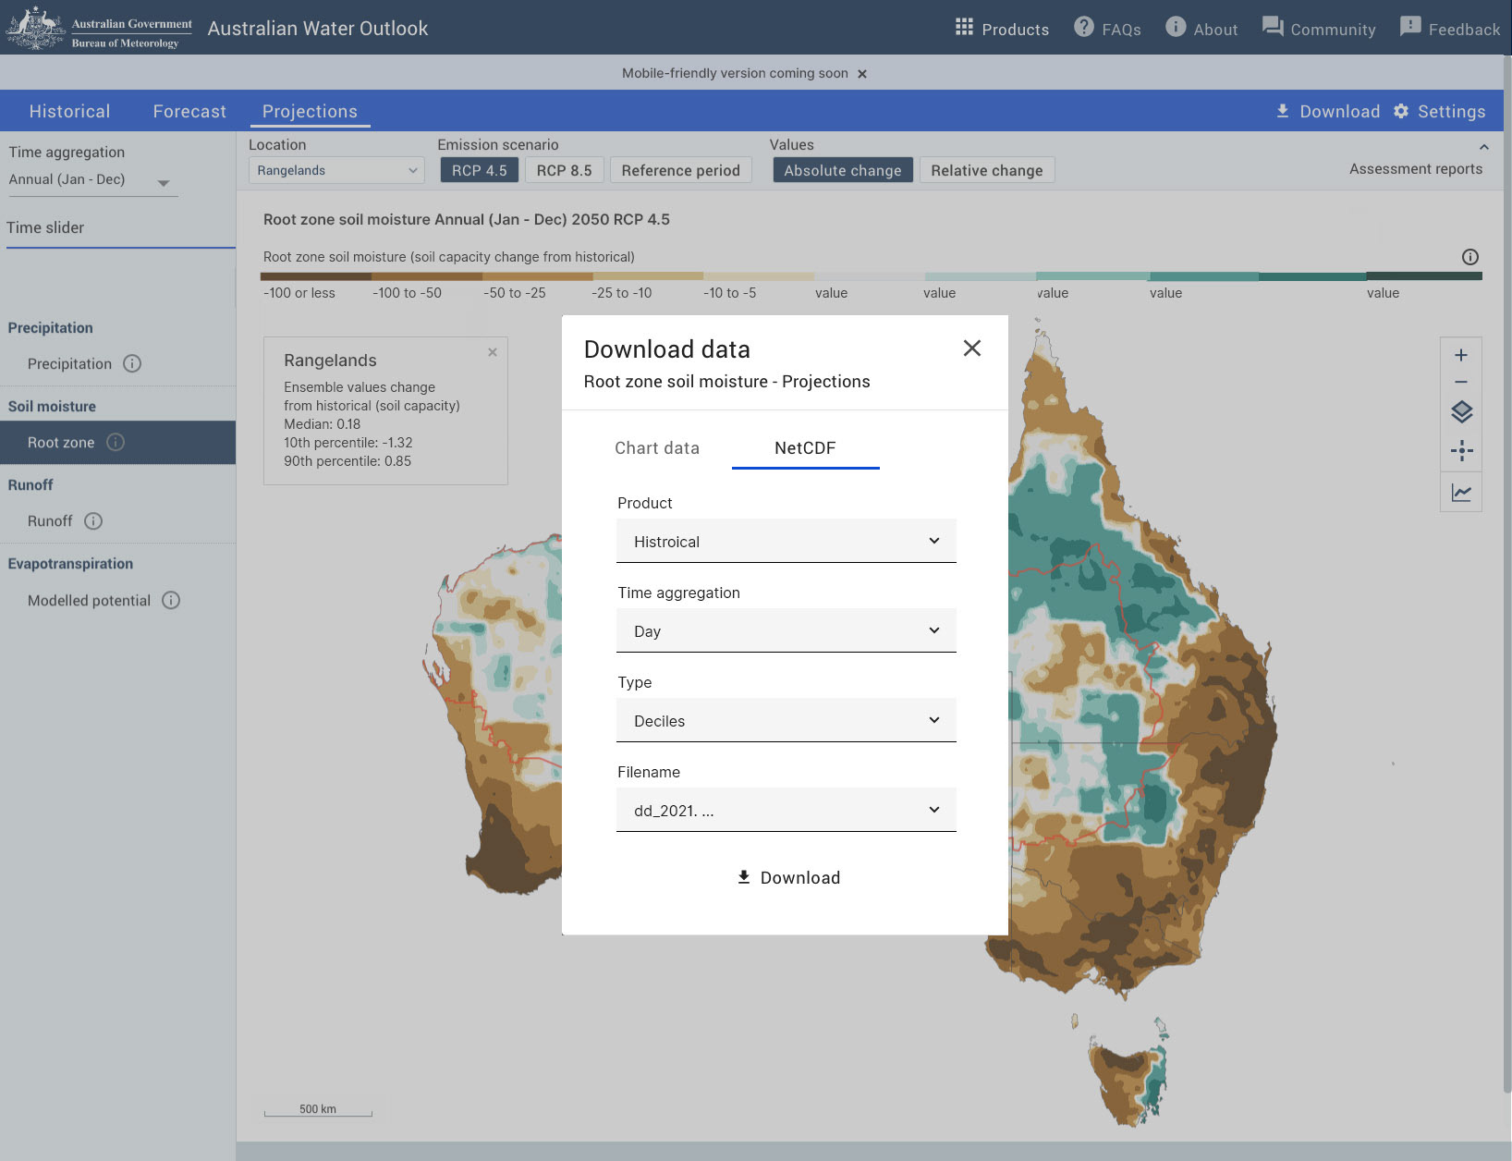The image size is (1512, 1161).
Task: Open Assessment reports link
Action: click(1415, 169)
